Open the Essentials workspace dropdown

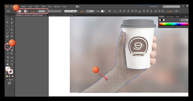[154, 6]
